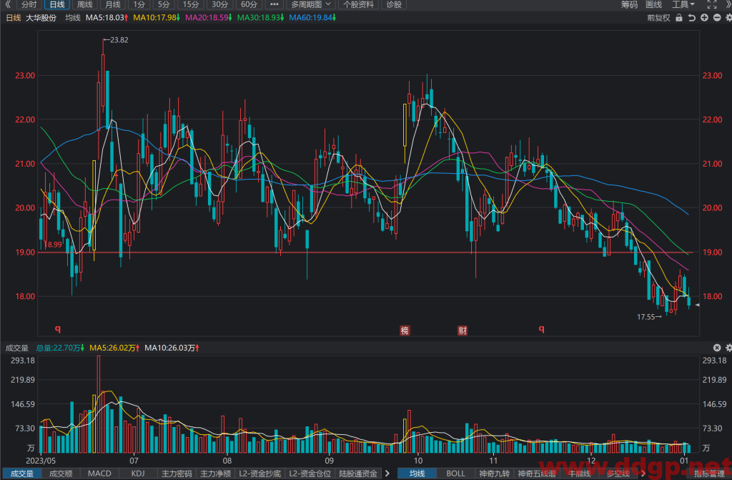Switch to the 分时 intraday tab
The height and width of the screenshot is (480, 732).
29,4
